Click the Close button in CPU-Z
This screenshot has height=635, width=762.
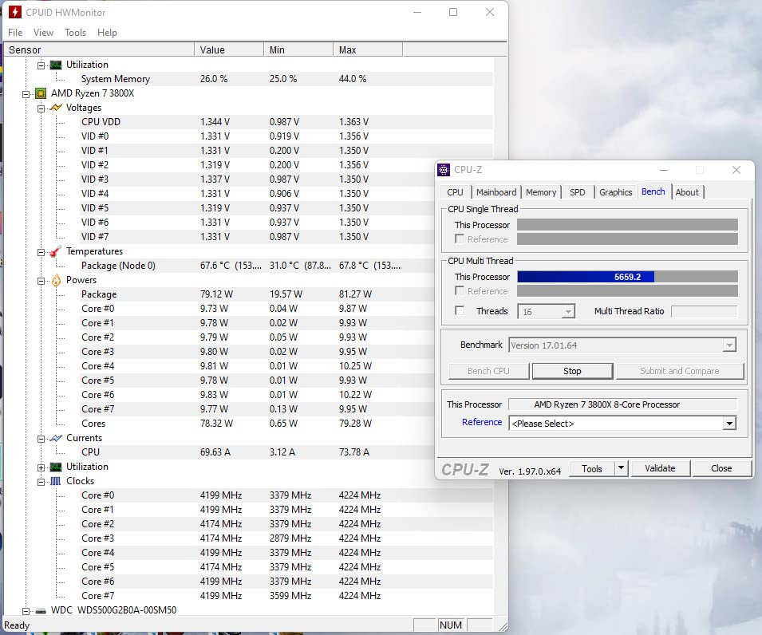pos(721,468)
